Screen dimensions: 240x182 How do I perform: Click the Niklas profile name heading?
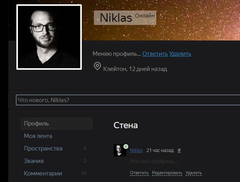click(x=116, y=18)
